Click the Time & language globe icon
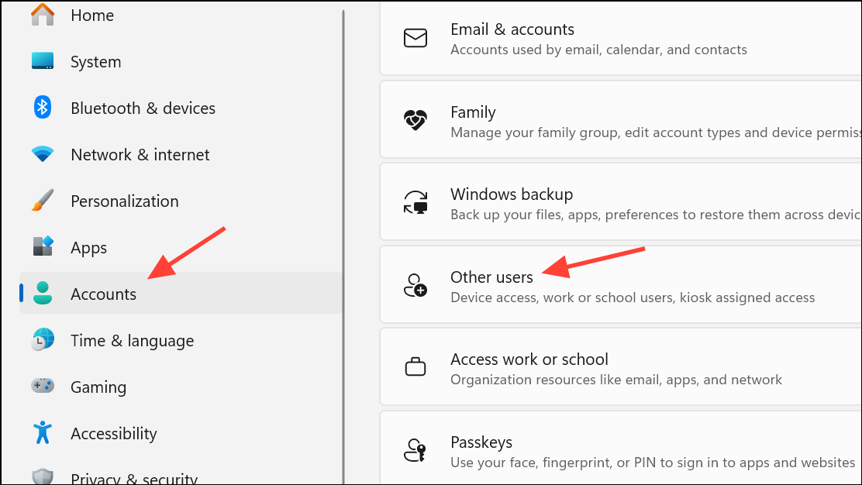862x485 pixels. coord(43,340)
